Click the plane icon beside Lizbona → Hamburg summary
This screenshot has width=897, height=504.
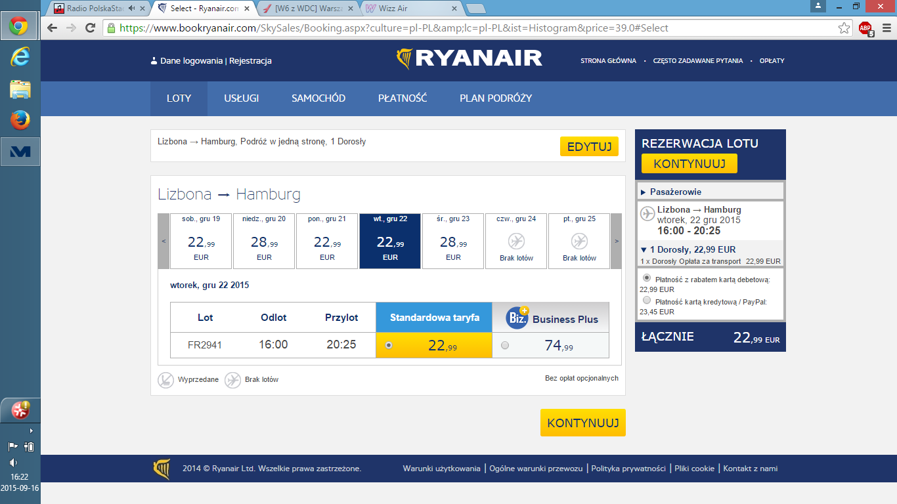click(647, 213)
